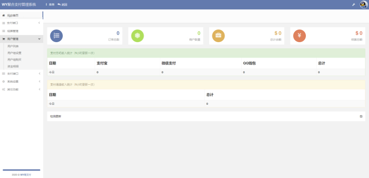Click the green merchant count circle icon

click(x=137, y=36)
